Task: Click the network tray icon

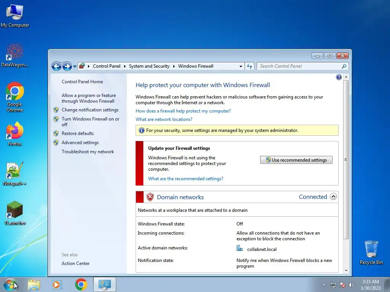Action: 333,285
